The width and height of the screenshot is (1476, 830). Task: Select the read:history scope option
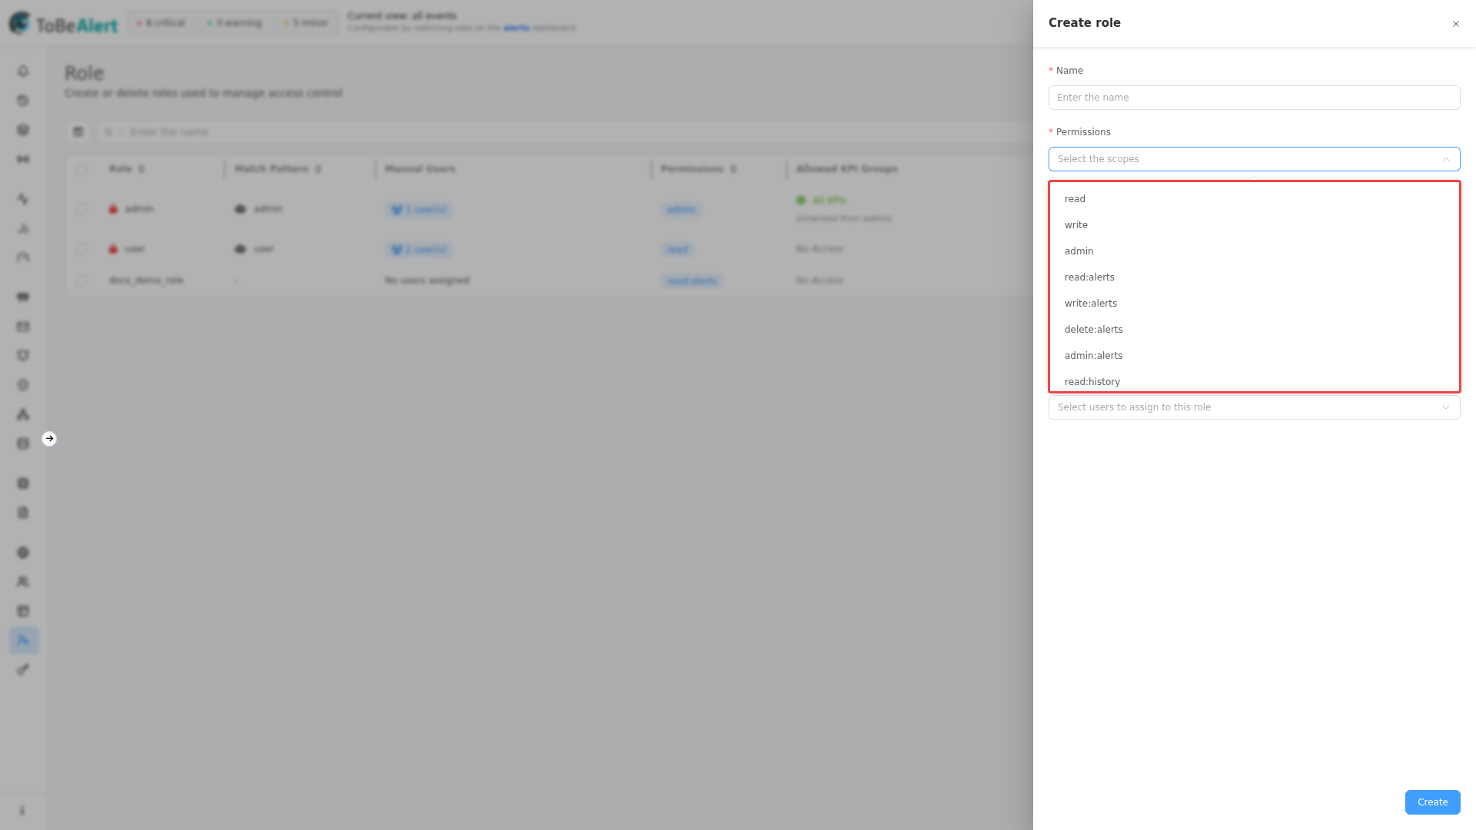pos(1254,381)
